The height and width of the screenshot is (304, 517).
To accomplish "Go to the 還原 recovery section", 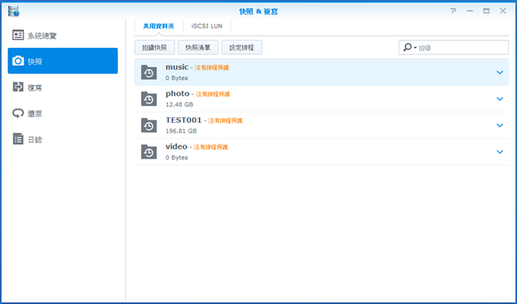I will tap(63, 113).
